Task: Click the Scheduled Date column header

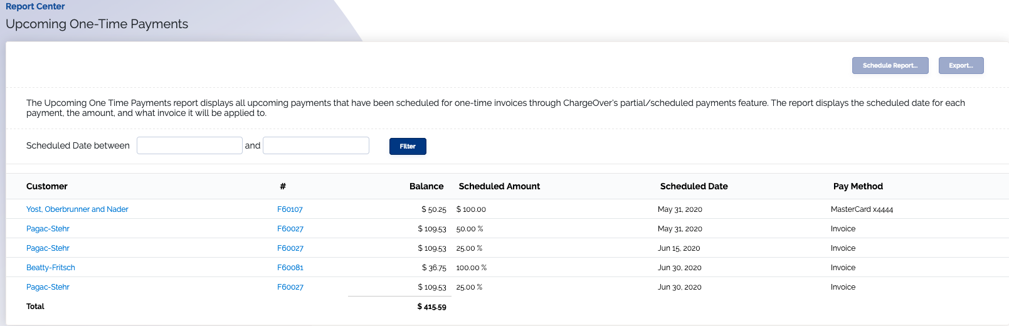Action: coord(694,186)
